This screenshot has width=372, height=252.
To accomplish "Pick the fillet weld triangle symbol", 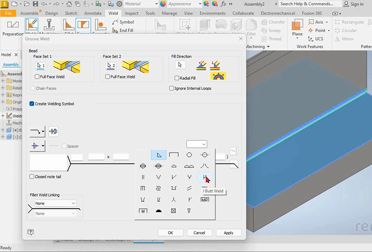I will [159, 155].
